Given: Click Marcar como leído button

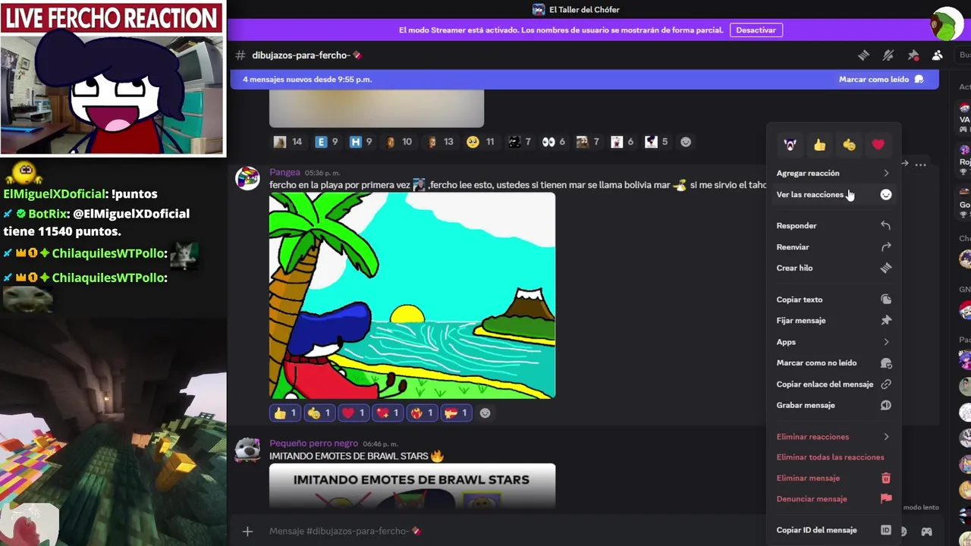Looking at the screenshot, I should click(881, 79).
